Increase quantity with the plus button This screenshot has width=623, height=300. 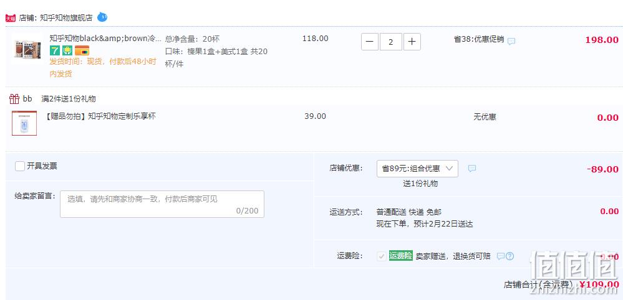click(412, 42)
